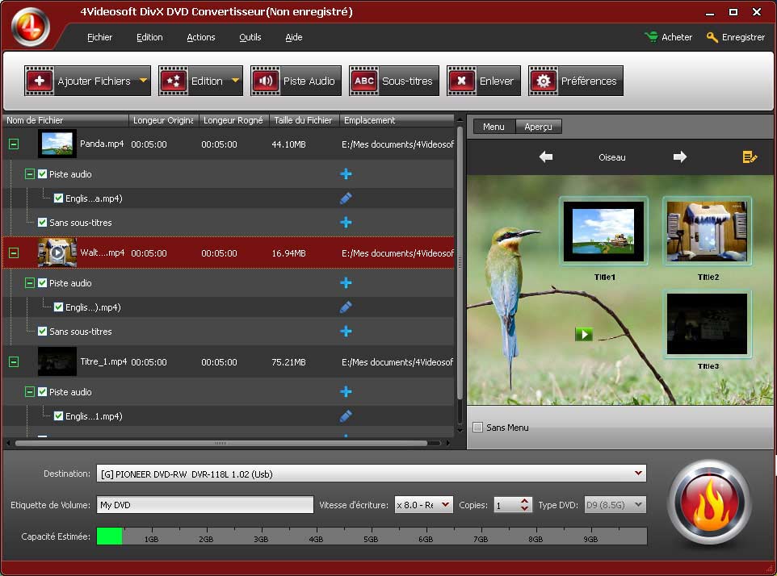Edit Englis...1.mp4) audio track pencil

pos(346,415)
